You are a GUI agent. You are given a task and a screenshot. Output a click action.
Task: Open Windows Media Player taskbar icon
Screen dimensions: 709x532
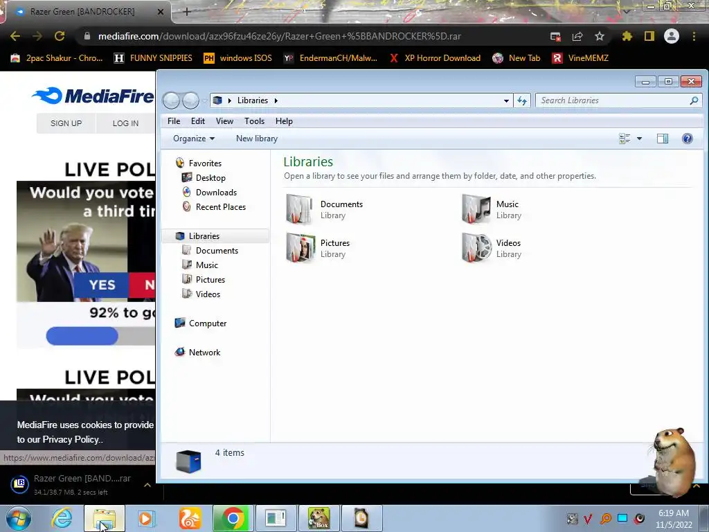145,518
